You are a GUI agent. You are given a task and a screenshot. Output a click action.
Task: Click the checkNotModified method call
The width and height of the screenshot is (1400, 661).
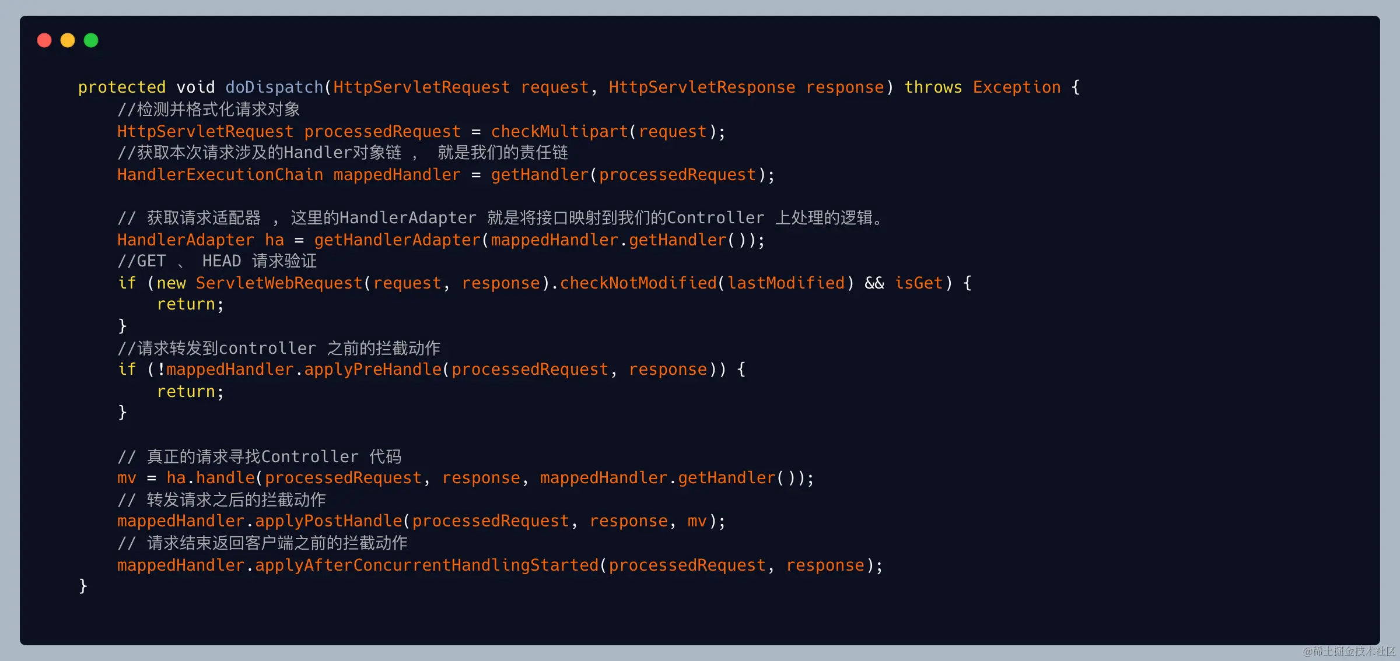pyautogui.click(x=638, y=283)
